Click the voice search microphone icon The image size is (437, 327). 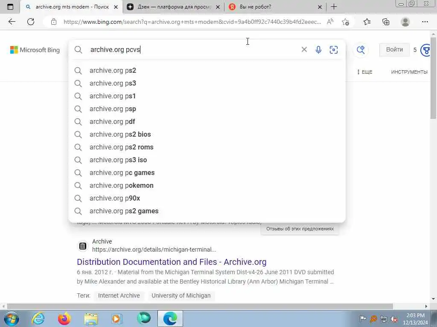[318, 50]
